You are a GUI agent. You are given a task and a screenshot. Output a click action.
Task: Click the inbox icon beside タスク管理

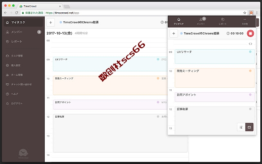[7, 56]
